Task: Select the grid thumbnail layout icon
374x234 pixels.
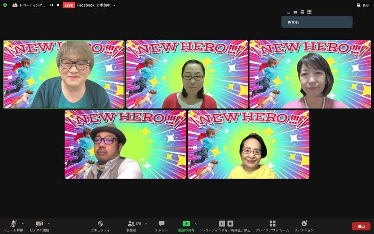Action: (x=309, y=12)
